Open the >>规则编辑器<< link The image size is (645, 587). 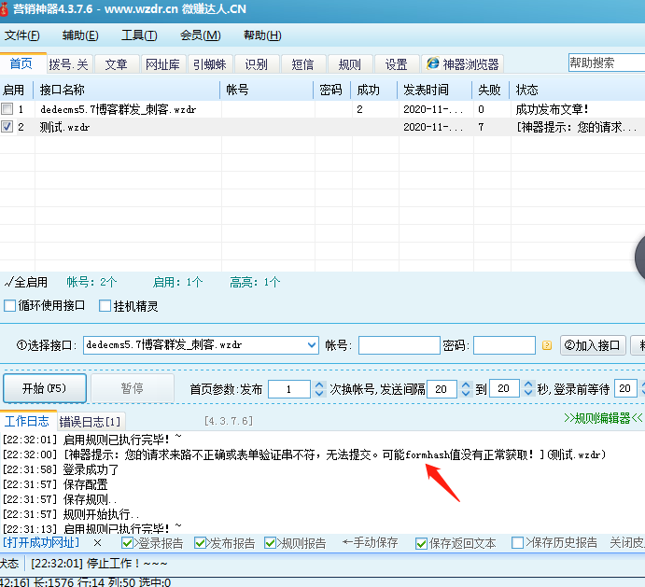[x=603, y=418]
